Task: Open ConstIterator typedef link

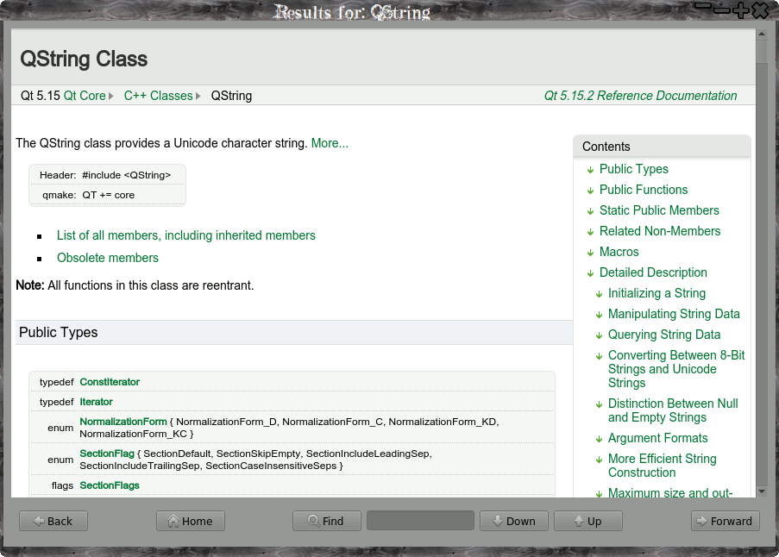Action: [x=110, y=382]
